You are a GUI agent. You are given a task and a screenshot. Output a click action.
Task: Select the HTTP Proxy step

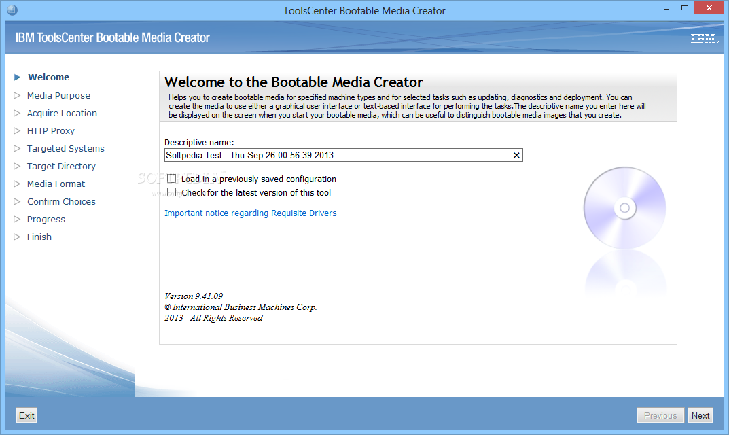(x=51, y=130)
